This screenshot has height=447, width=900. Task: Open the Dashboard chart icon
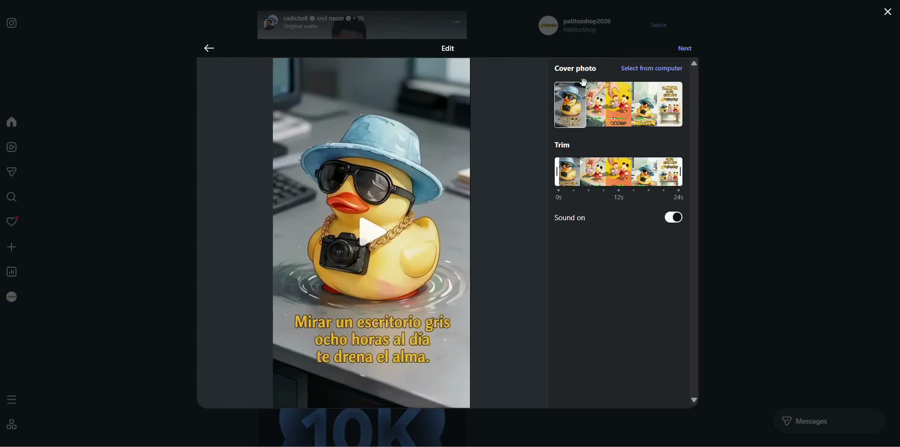pyautogui.click(x=11, y=272)
